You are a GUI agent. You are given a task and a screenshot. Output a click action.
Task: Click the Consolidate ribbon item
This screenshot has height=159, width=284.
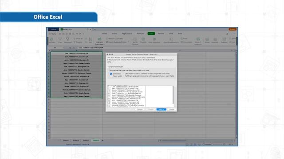coord(186,42)
